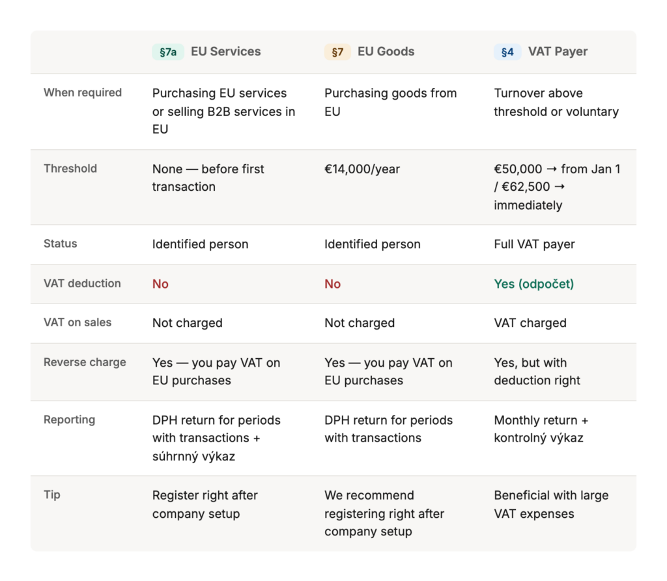Click the green §7a badge
This screenshot has width=667, height=581.
point(168,52)
